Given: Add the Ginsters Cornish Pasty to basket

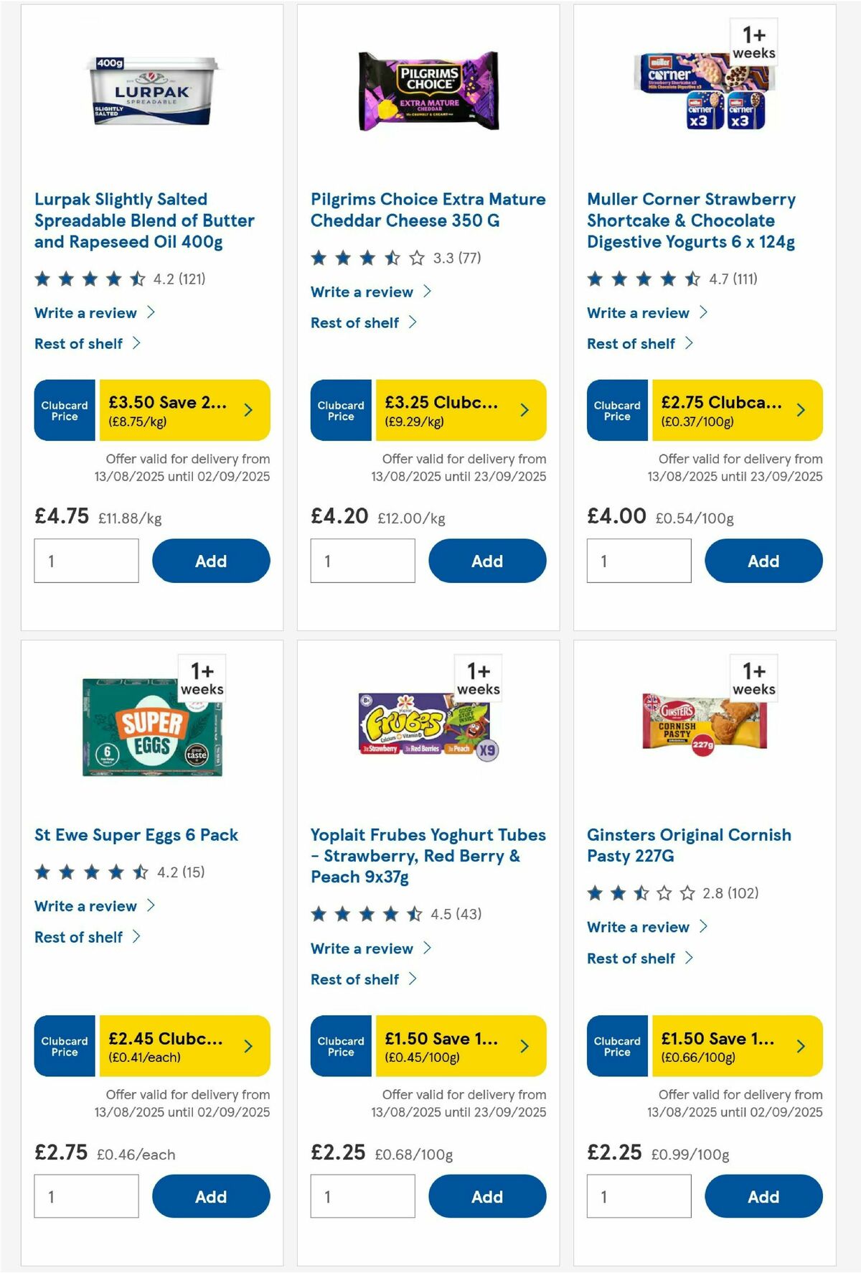Looking at the screenshot, I should 763,1196.
